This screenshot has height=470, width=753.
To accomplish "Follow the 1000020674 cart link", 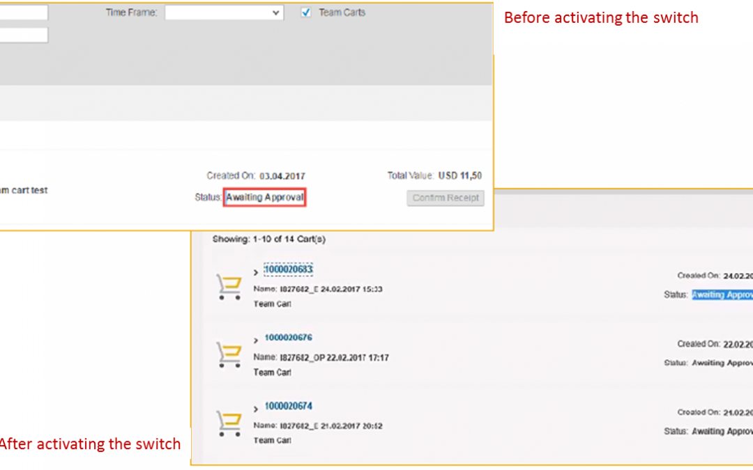I will tap(288, 406).
